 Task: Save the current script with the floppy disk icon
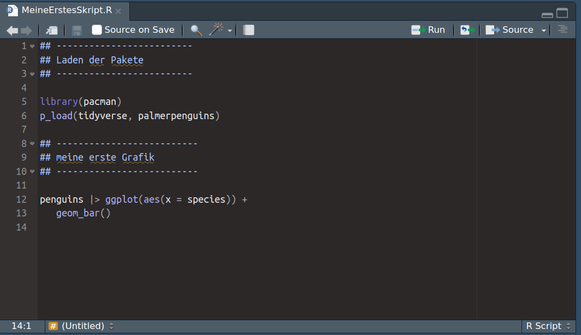[x=77, y=30]
